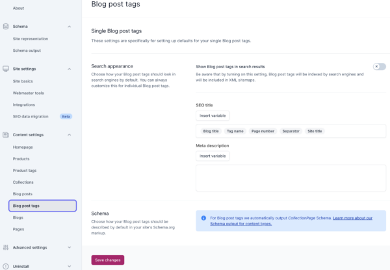The height and width of the screenshot is (270, 390).
Task: Select Product tags in Content settings
Action: coord(25,171)
